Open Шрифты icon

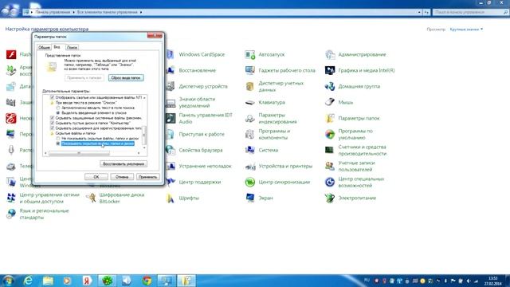tap(171, 198)
